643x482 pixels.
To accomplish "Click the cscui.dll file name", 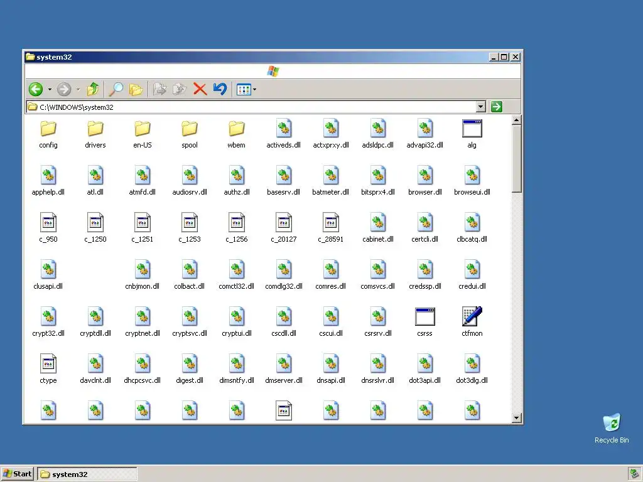I will [x=331, y=333].
